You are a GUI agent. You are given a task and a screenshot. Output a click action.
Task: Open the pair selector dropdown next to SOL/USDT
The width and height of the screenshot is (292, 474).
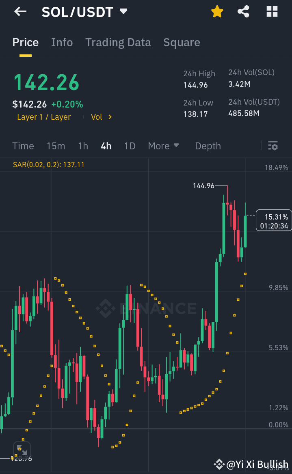pyautogui.click(x=123, y=12)
